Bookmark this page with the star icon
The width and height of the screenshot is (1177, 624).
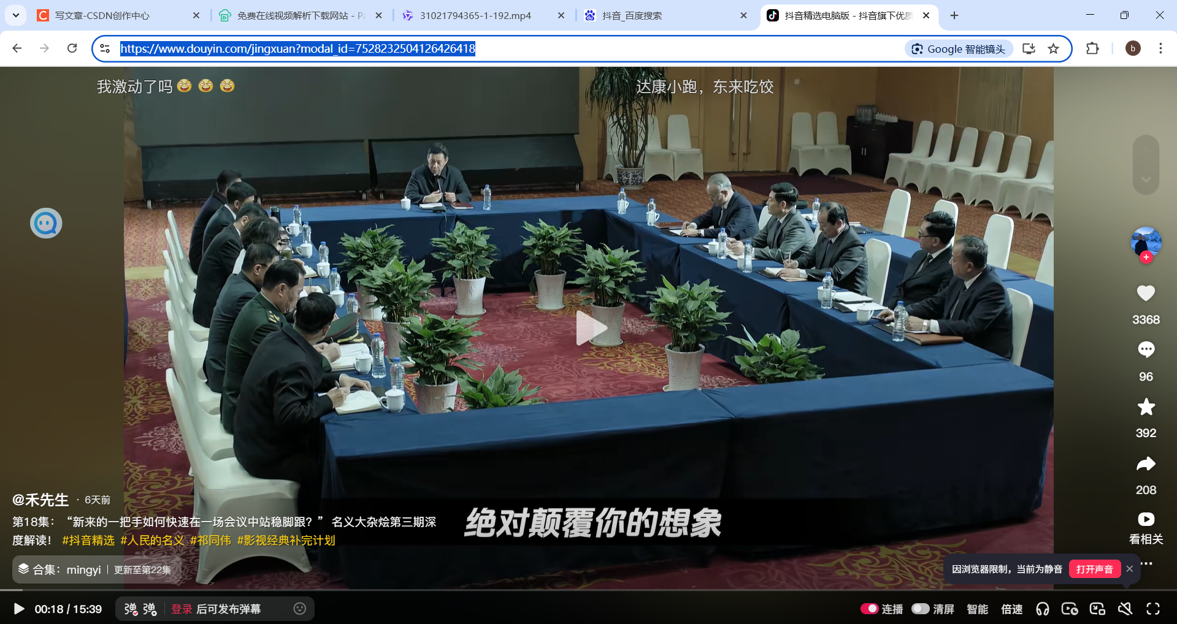click(1053, 48)
